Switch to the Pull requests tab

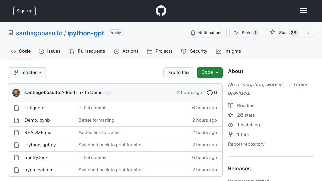click(87, 51)
